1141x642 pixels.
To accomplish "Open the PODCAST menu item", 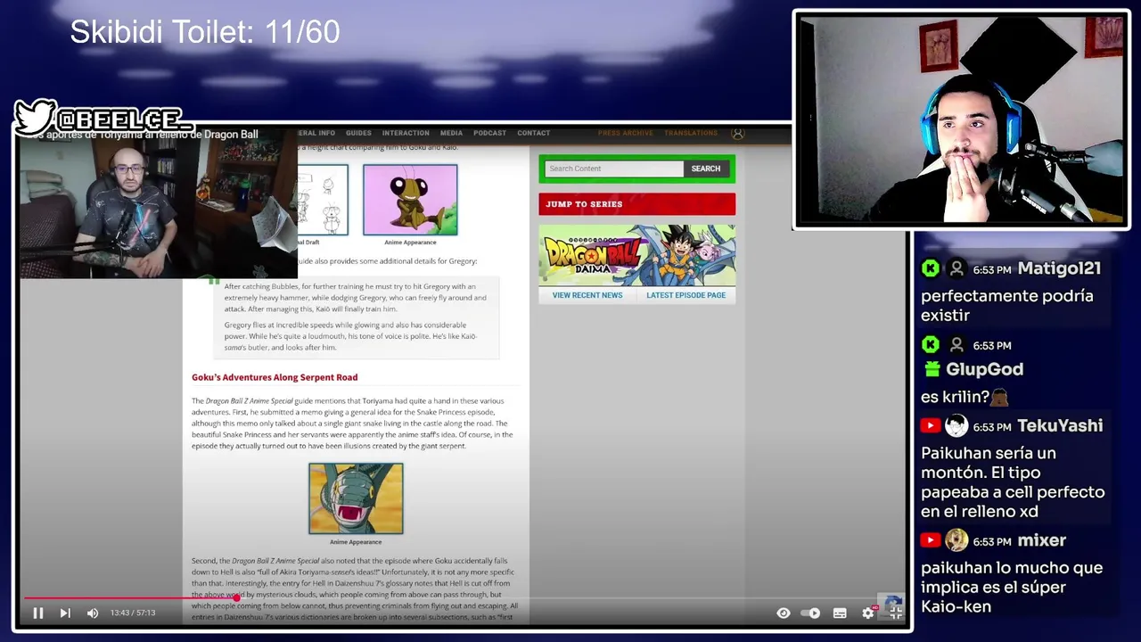I will pos(489,133).
